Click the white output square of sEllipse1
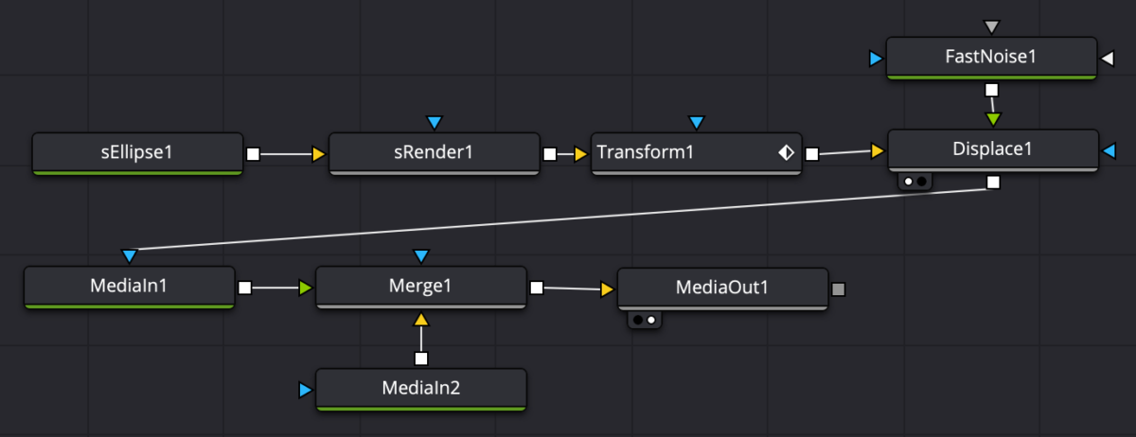 point(254,152)
